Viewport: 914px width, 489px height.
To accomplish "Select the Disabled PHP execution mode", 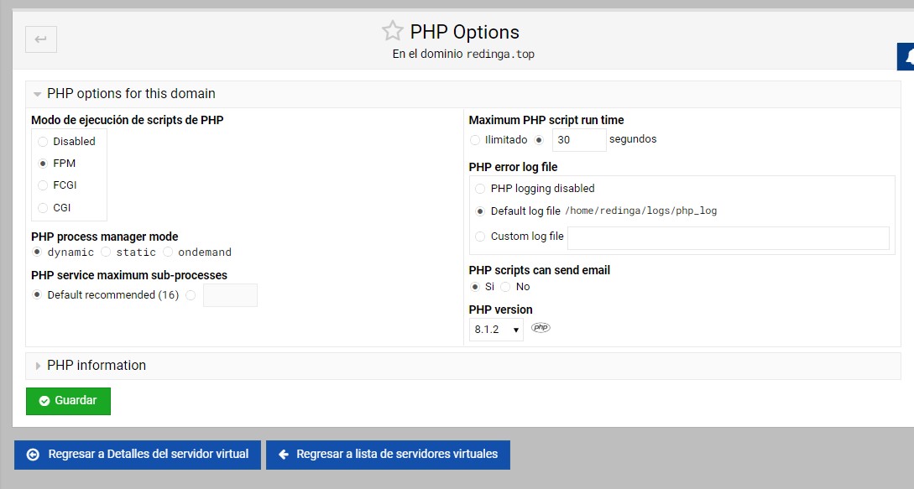I will tap(44, 142).
